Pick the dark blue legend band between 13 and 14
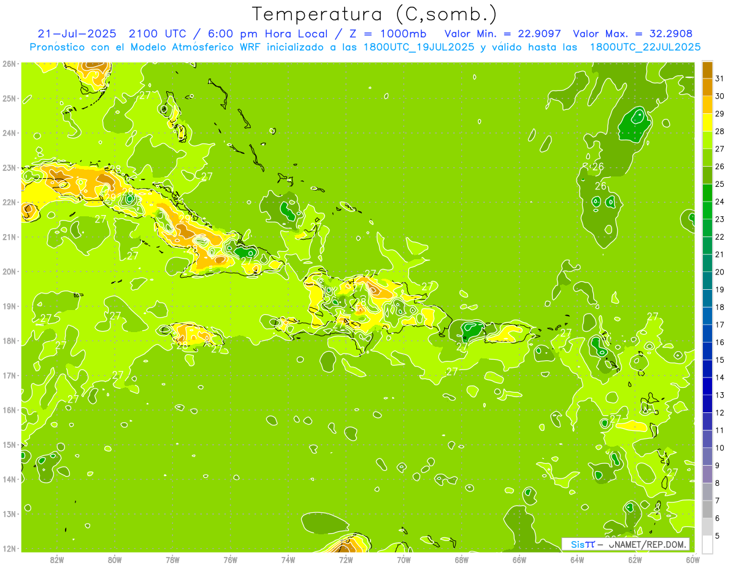This screenshot has height=568, width=736. (x=707, y=386)
